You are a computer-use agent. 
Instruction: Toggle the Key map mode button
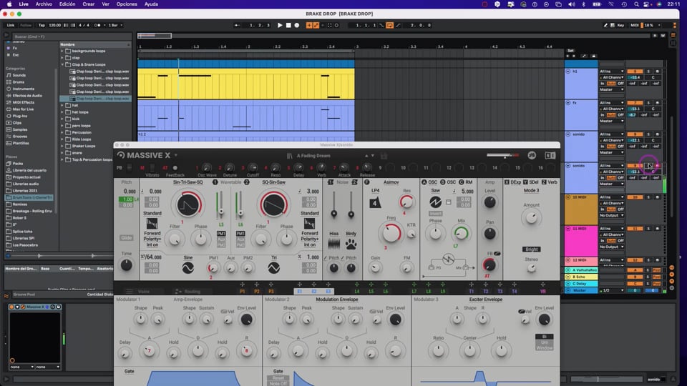click(x=620, y=26)
